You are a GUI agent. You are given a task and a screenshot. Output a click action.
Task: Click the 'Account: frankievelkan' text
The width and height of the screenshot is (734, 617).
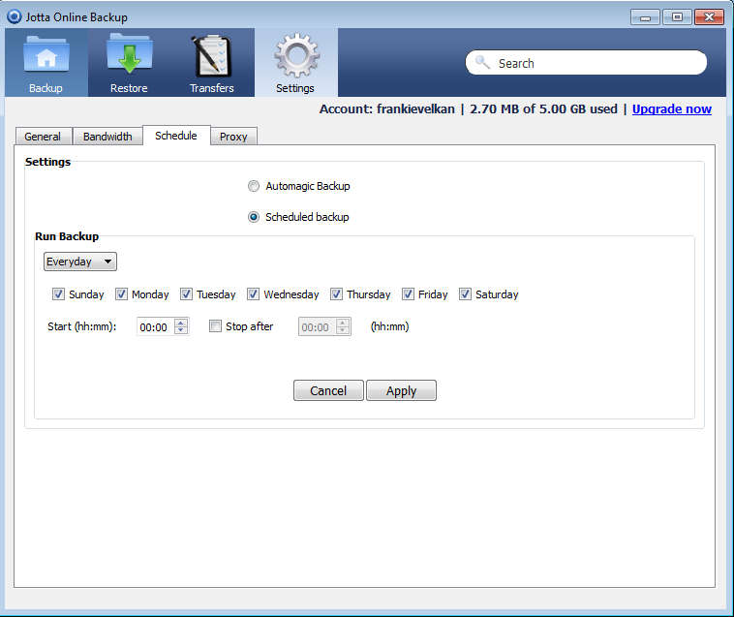coord(387,109)
